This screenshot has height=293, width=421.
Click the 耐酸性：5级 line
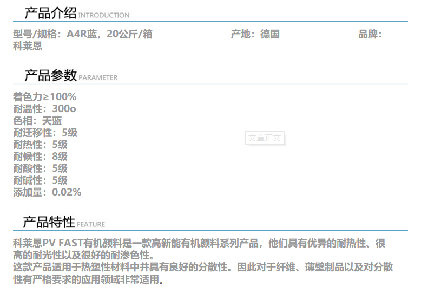pyautogui.click(x=41, y=168)
